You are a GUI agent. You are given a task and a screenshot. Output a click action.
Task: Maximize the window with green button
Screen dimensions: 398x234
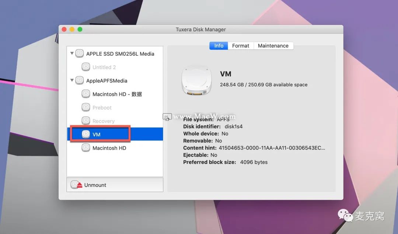tap(80, 29)
